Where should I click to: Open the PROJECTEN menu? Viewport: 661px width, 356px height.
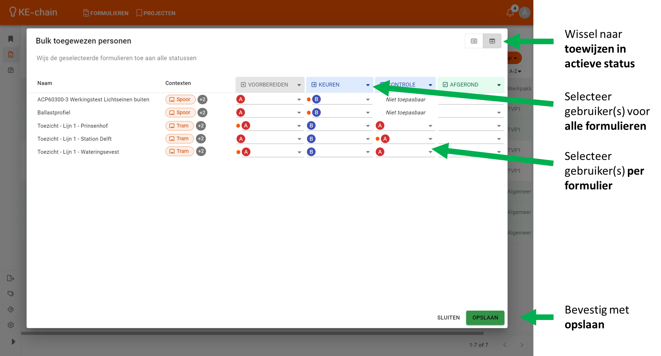click(156, 13)
